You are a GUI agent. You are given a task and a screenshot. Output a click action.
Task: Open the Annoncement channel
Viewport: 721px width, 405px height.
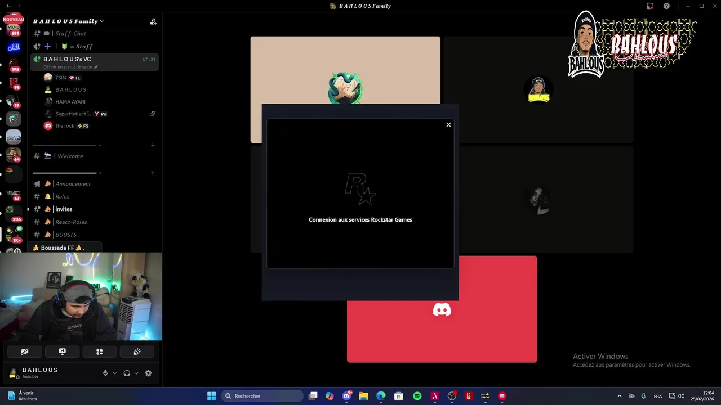[94, 184]
